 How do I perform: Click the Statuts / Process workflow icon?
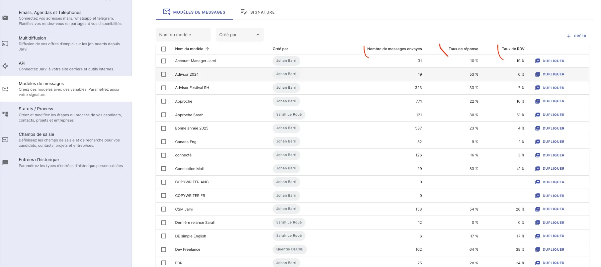5,114
